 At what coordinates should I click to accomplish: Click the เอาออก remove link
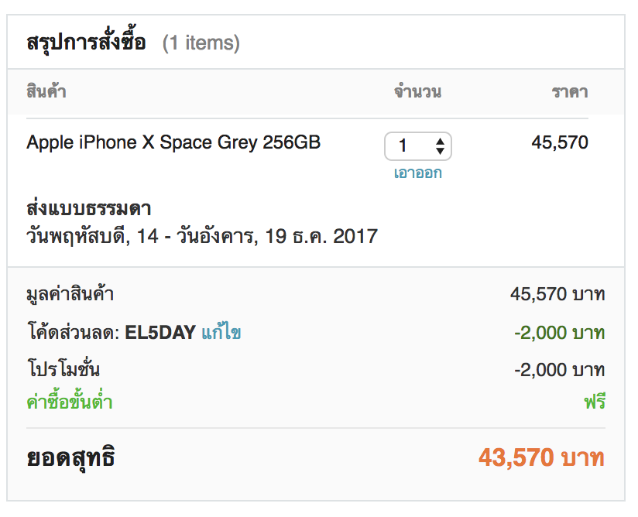417,173
